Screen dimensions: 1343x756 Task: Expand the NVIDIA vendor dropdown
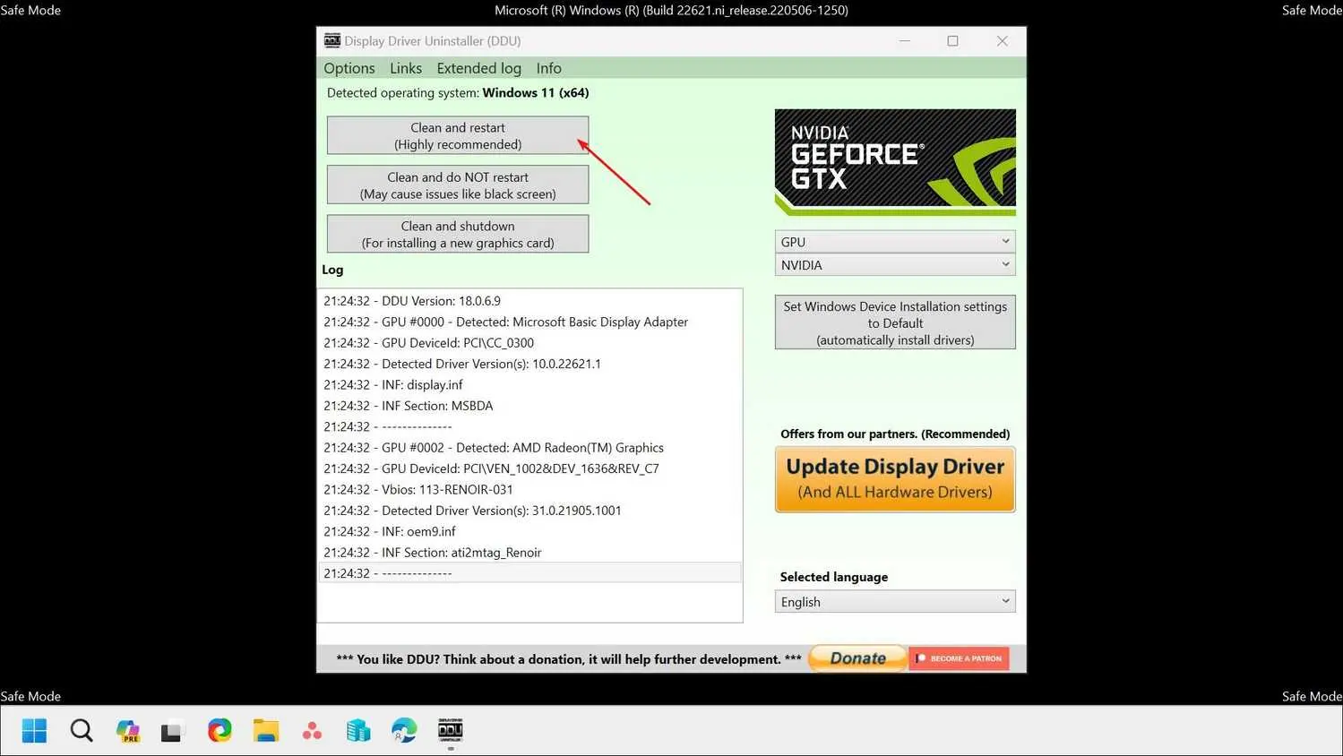tap(895, 265)
